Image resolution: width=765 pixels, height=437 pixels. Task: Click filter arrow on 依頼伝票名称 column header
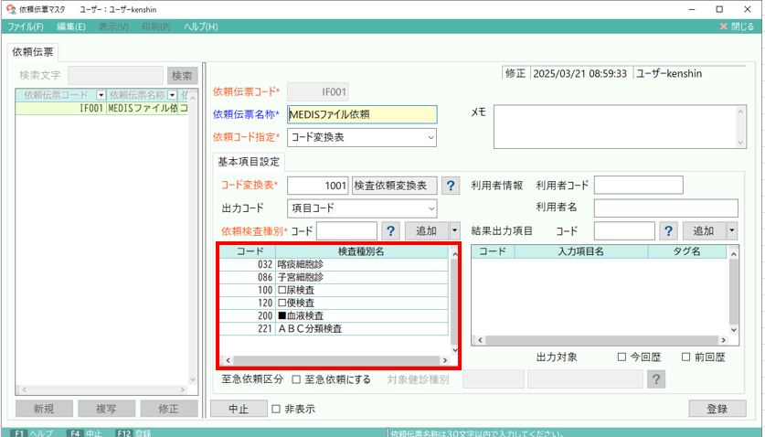[x=173, y=95]
